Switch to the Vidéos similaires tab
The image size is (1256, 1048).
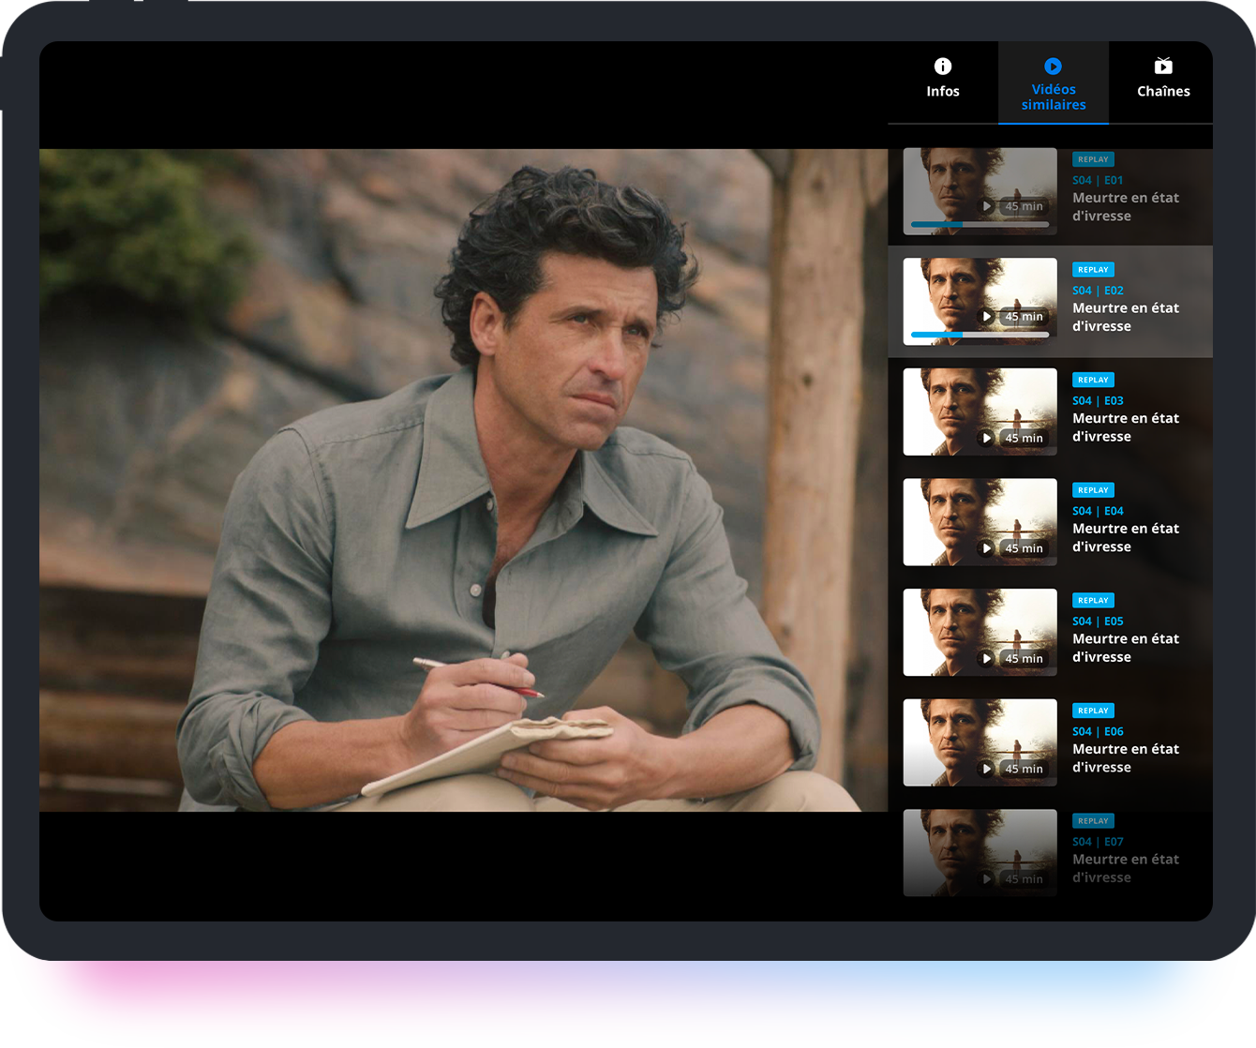[1054, 82]
